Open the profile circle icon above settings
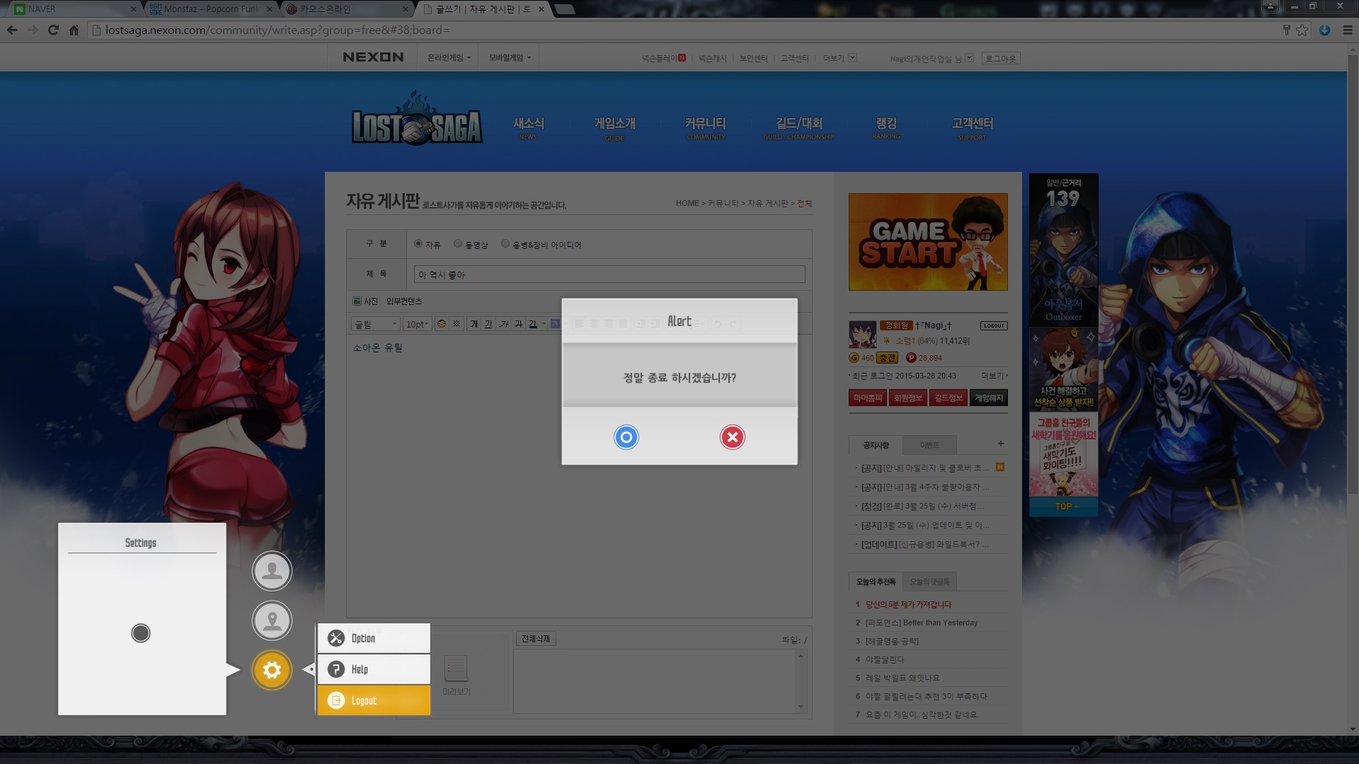The height and width of the screenshot is (764, 1359). point(272,571)
